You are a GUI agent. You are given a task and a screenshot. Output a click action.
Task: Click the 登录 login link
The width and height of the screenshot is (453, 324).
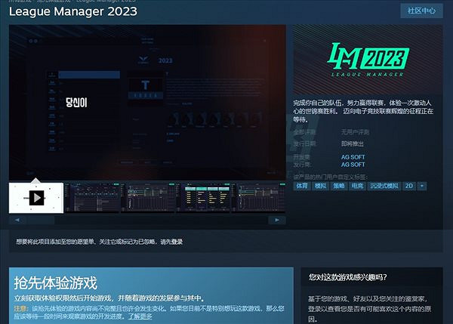(x=177, y=242)
